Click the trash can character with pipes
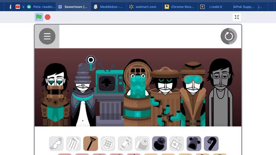 [165, 96]
